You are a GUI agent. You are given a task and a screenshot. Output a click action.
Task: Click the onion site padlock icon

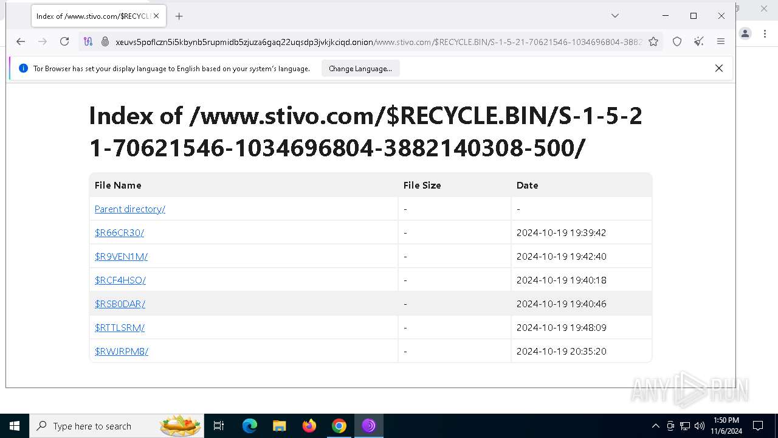click(105, 41)
